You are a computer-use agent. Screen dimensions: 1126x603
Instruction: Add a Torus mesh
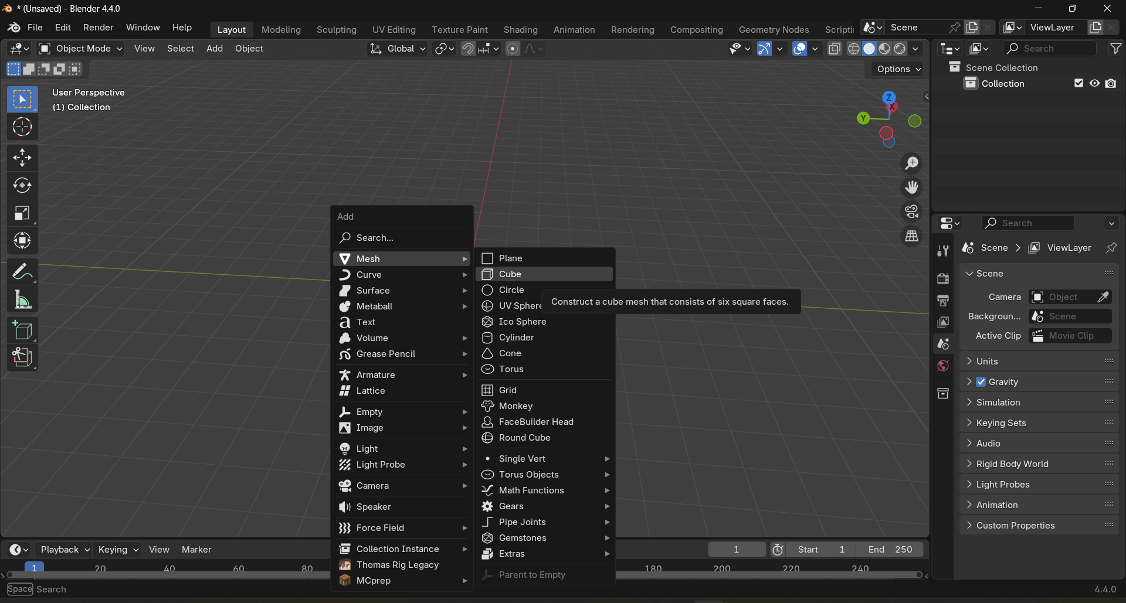coord(545,369)
